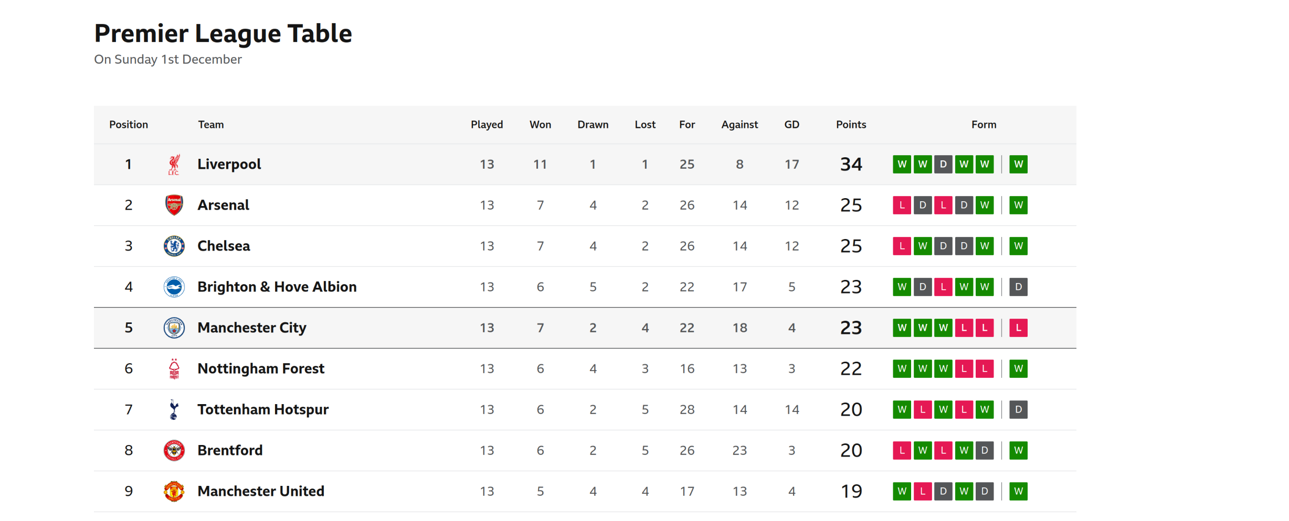Click the Chelsea club badge icon

click(x=174, y=246)
